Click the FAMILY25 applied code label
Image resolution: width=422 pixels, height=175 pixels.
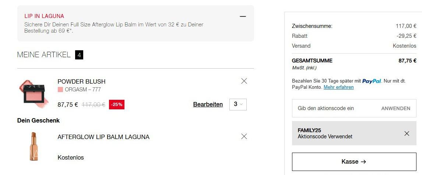pos(309,131)
